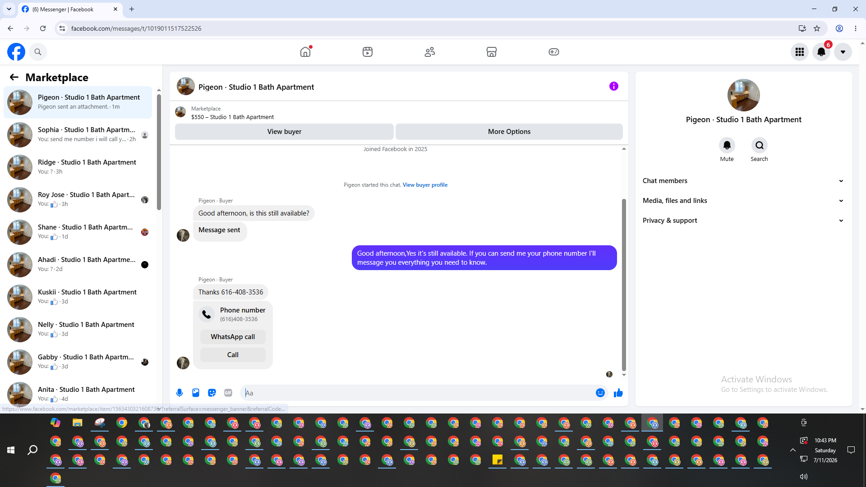Send a thumbs-up like
This screenshot has height=487, width=866.
618,393
